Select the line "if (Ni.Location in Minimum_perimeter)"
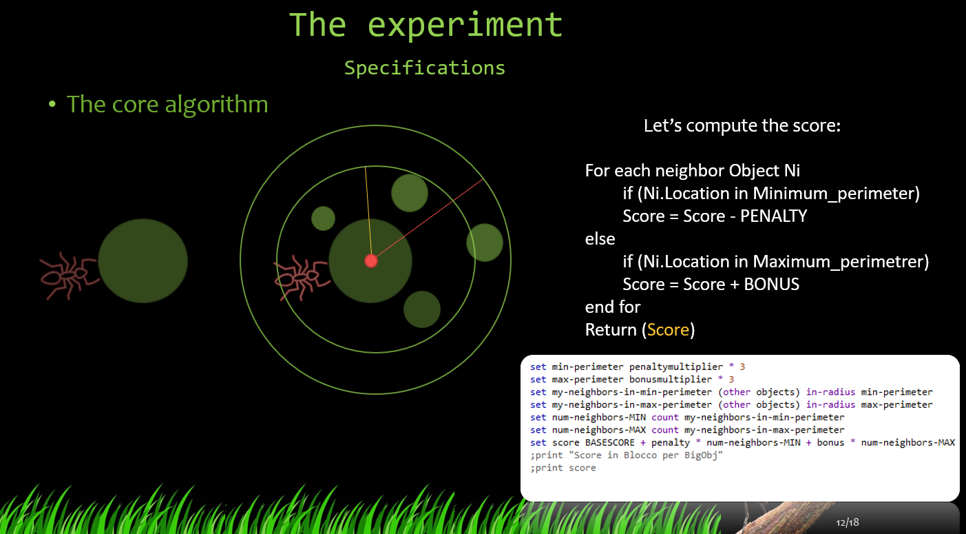 click(771, 193)
